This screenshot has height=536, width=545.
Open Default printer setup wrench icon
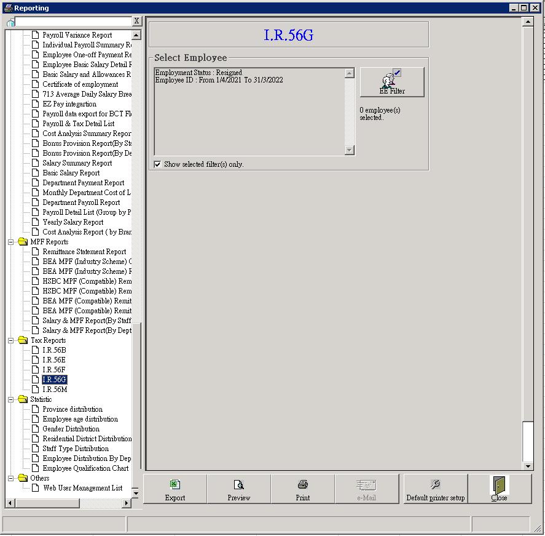click(x=435, y=489)
